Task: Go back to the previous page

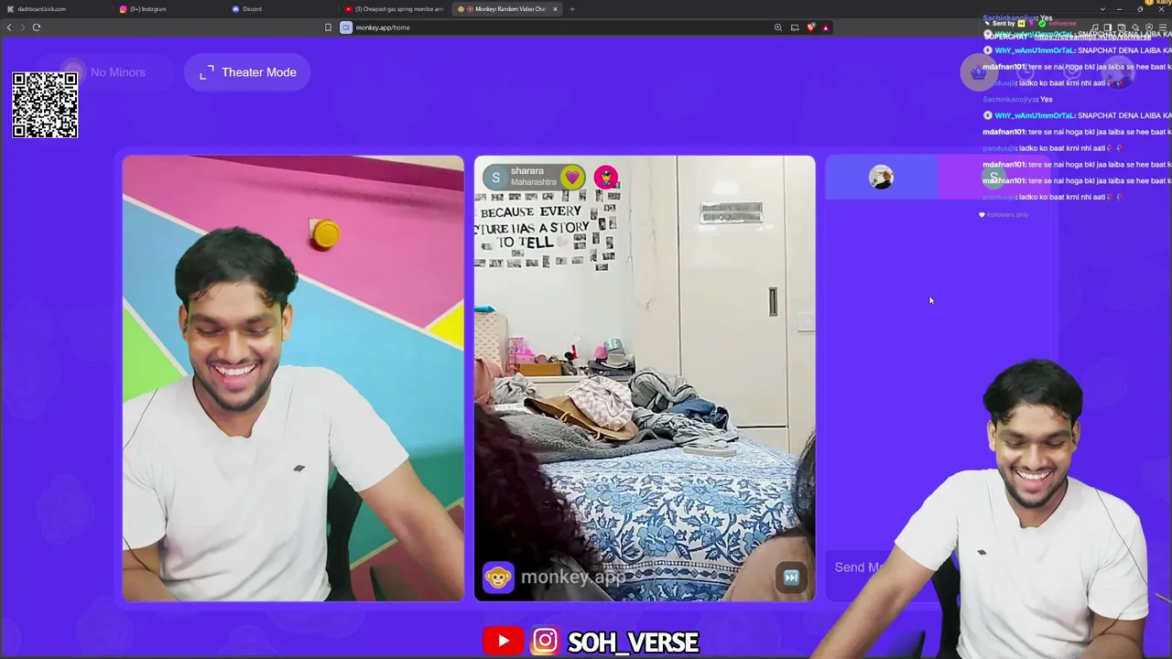Action: pyautogui.click(x=9, y=27)
